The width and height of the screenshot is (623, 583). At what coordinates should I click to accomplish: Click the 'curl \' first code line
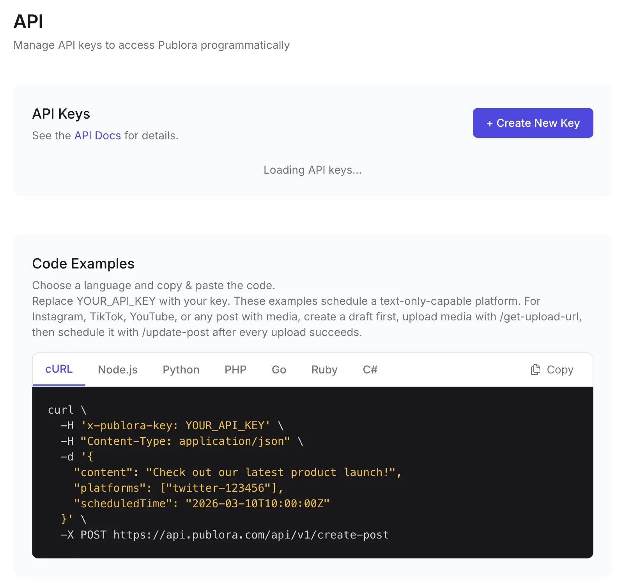point(67,410)
